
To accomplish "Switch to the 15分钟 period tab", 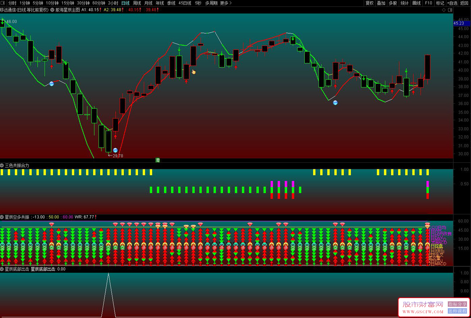I will 68,3.
